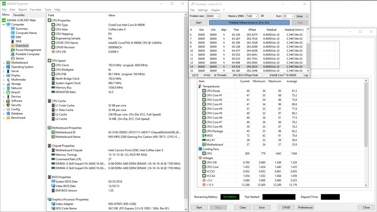The width and height of the screenshot is (377, 212).
Task: Click the LinX results vertical scrollbar
Action: coord(308,50)
